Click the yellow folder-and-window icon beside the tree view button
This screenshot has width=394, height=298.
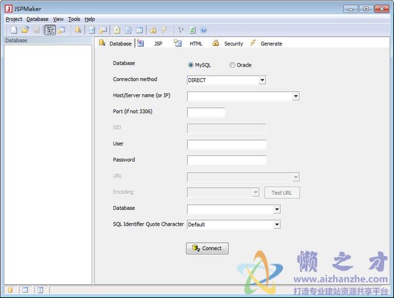tap(61, 30)
